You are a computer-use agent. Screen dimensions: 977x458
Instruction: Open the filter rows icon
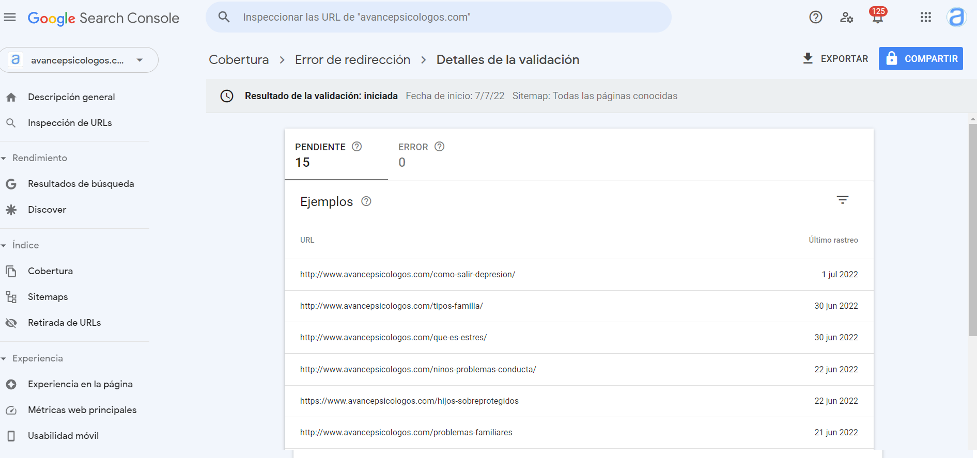[843, 200]
